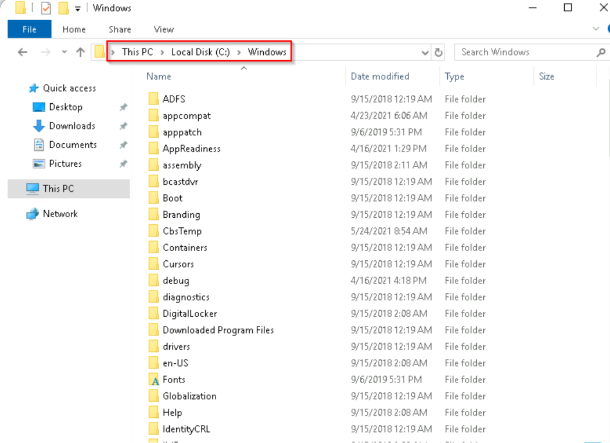Screen dimensions: 610x443
Task: Click the 4/23/2021 6:06 AM date cell
Action: (389, 115)
